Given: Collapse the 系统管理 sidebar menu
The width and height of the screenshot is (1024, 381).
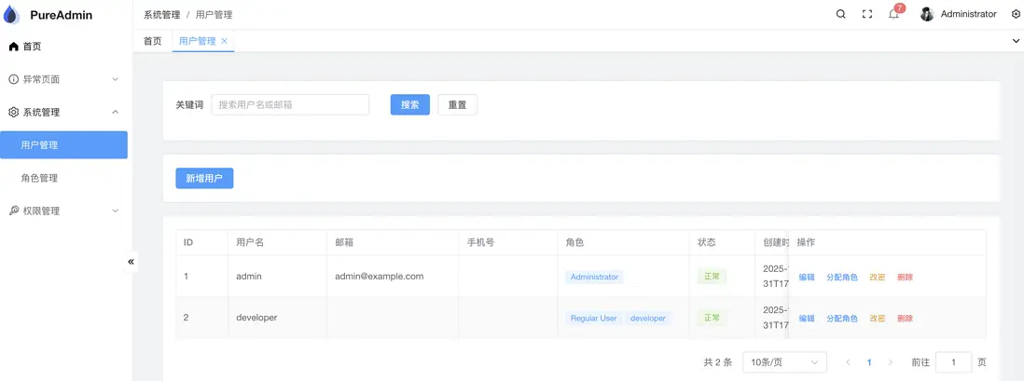Looking at the screenshot, I should [x=63, y=112].
